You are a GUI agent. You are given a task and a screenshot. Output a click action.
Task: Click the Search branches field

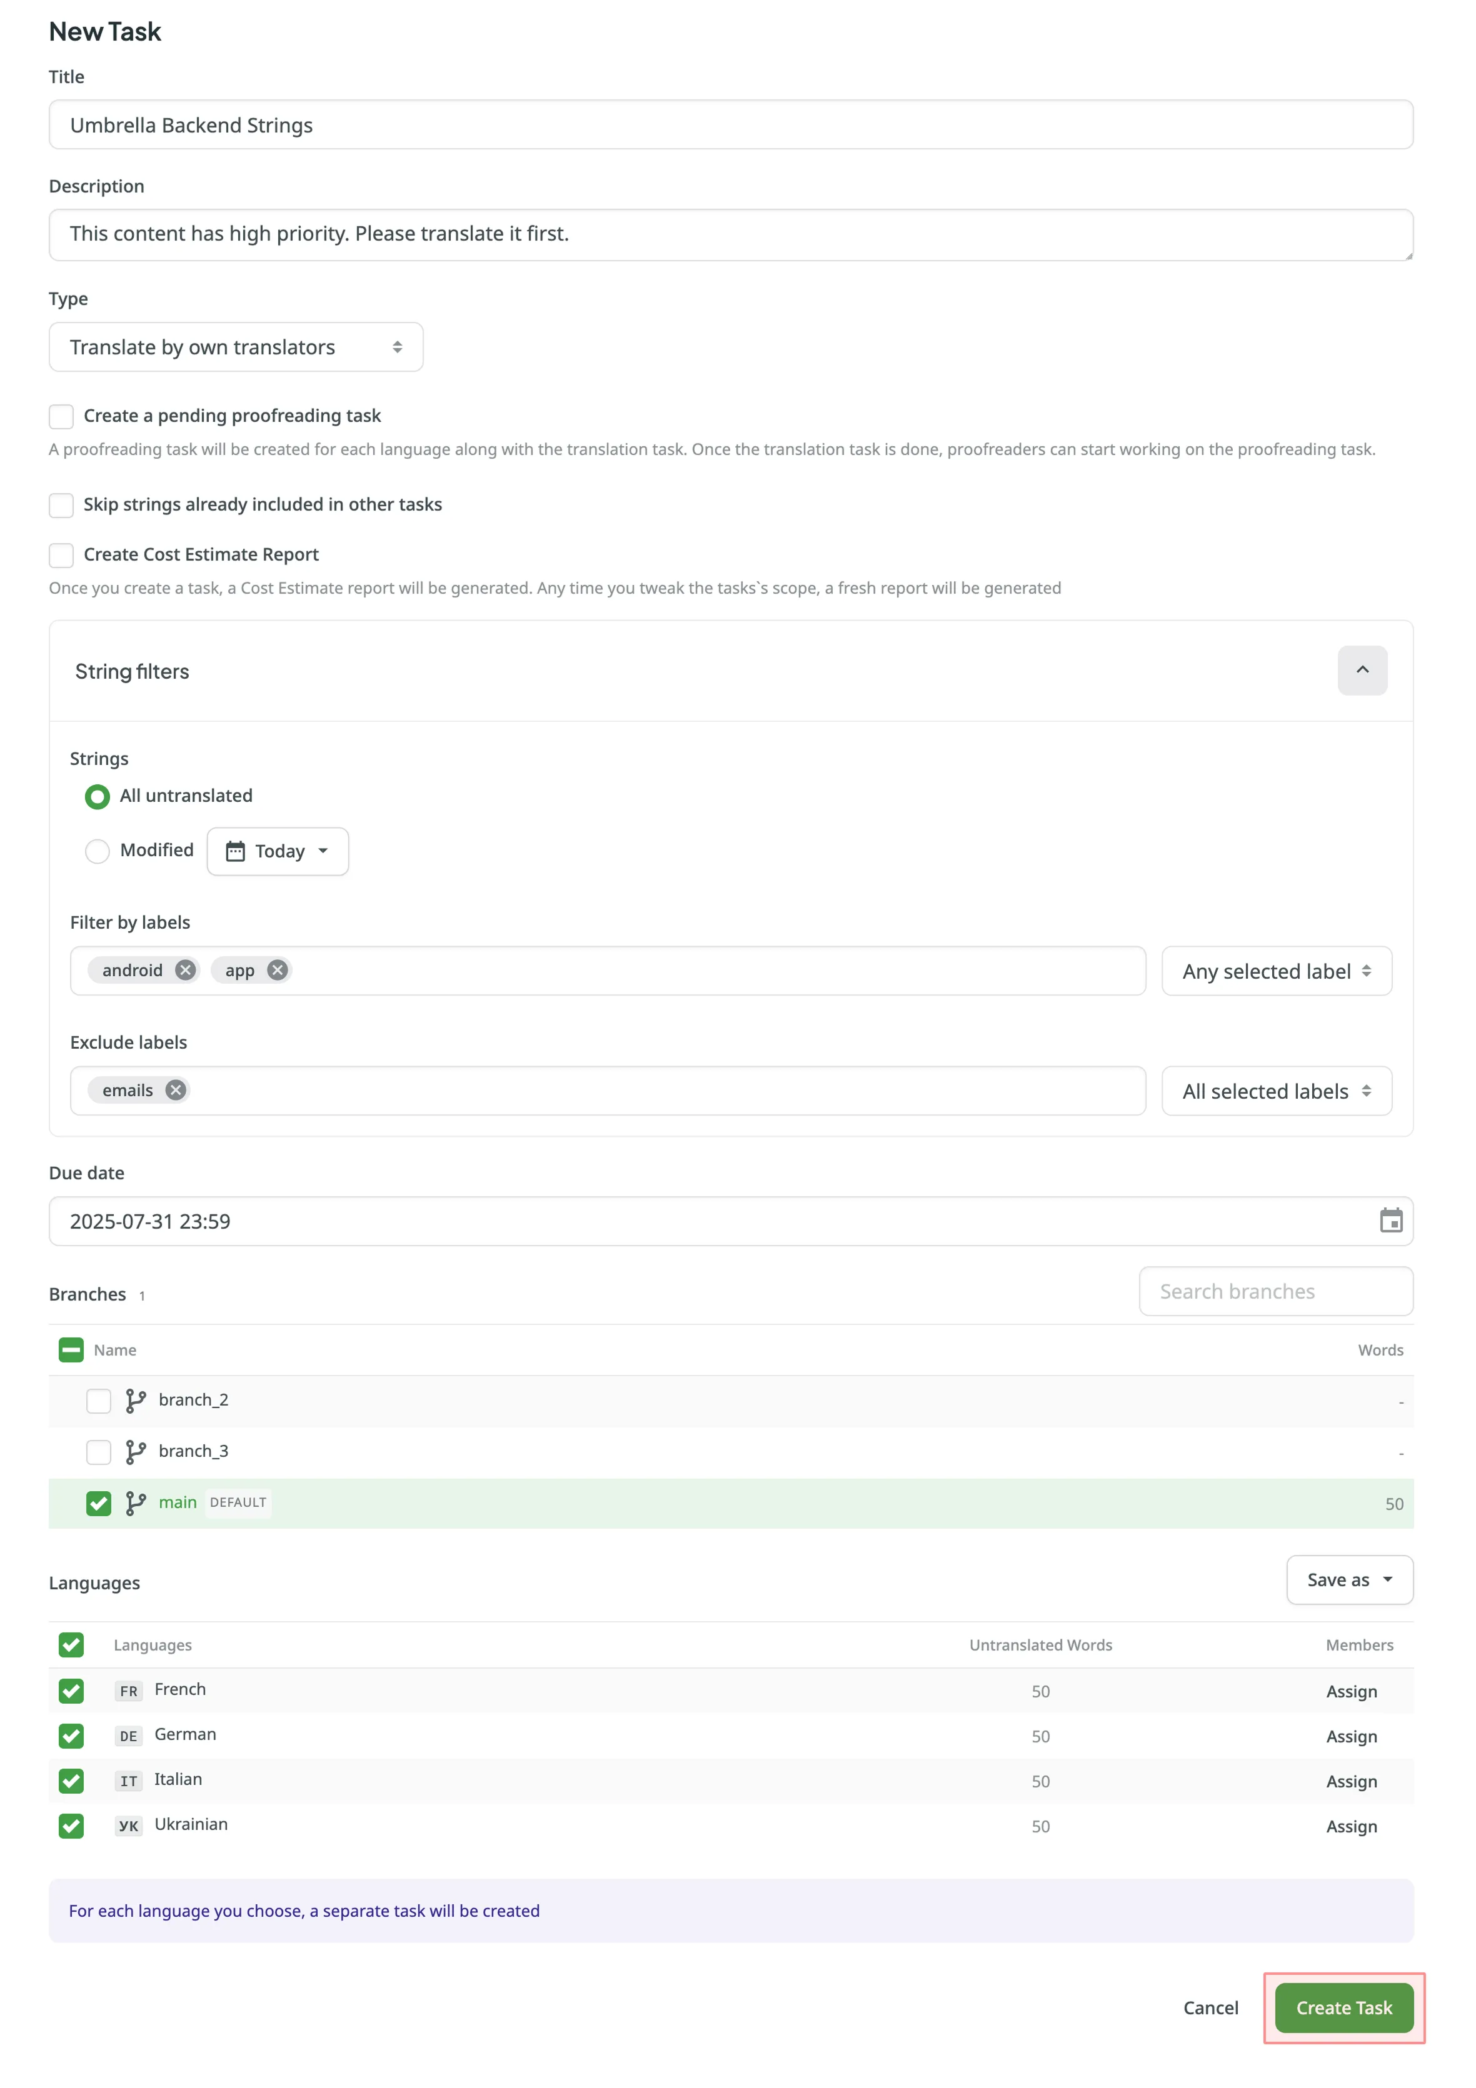(1275, 1291)
